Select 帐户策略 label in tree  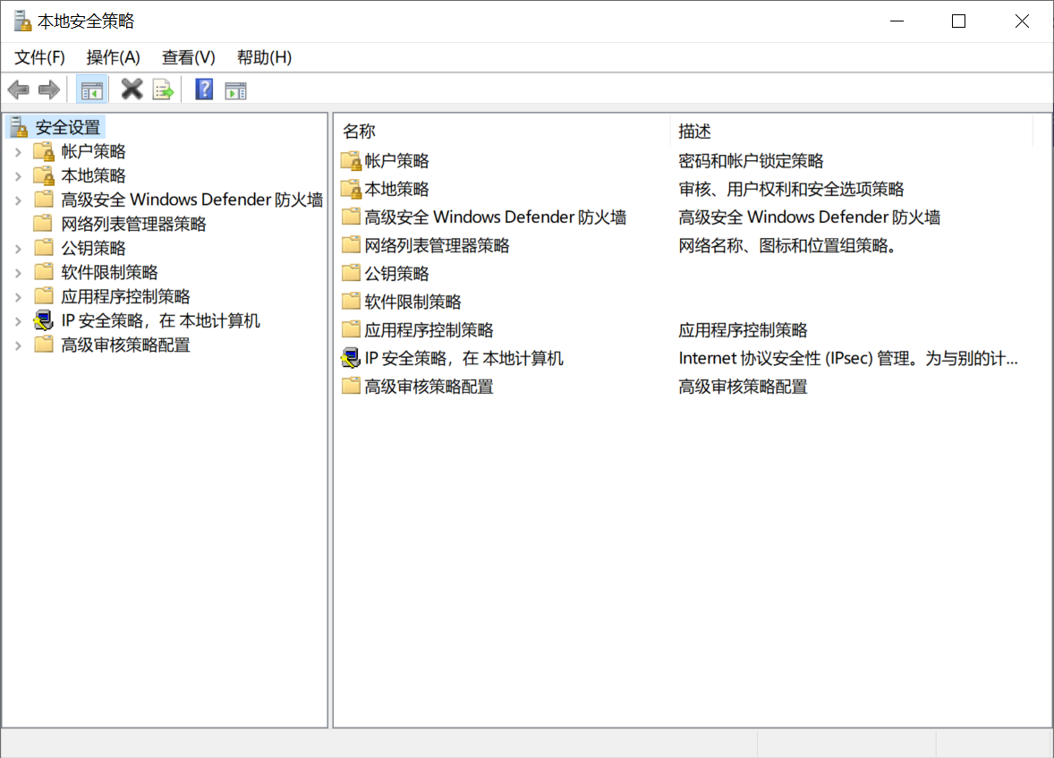click(x=93, y=151)
